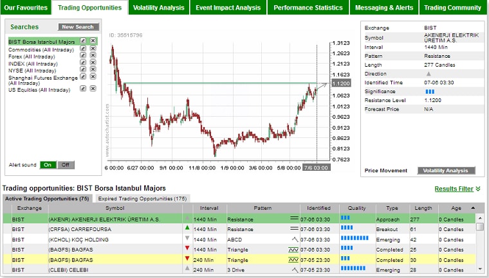Click ABCD pattern icon in KOÇ HOLDING row
489x278 pixels.
(x=295, y=239)
